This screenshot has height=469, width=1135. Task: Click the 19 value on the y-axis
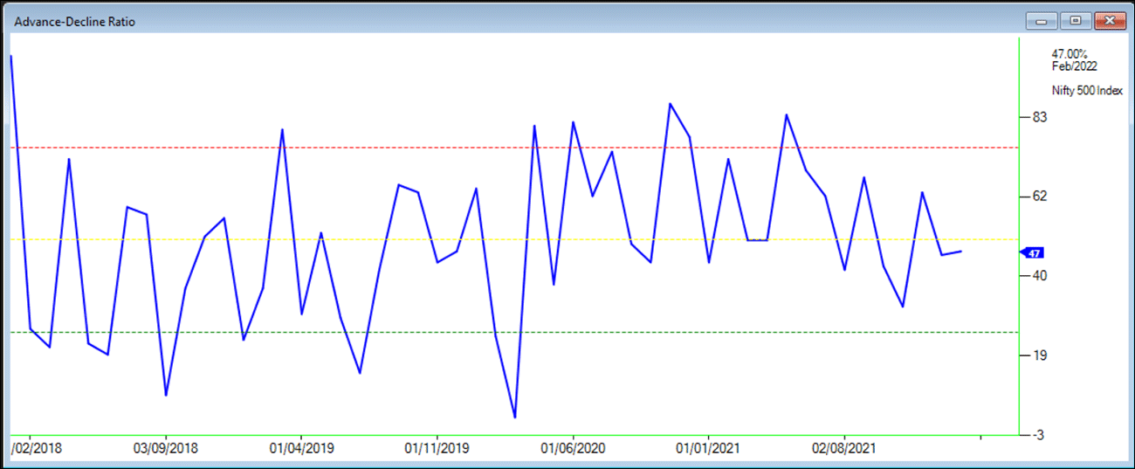click(x=1039, y=355)
